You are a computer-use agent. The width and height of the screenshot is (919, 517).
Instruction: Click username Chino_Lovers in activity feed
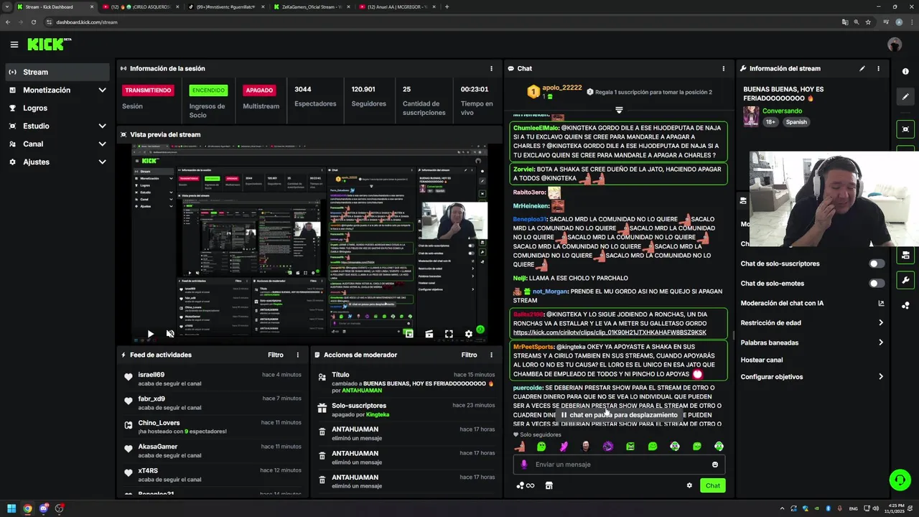[x=159, y=423]
